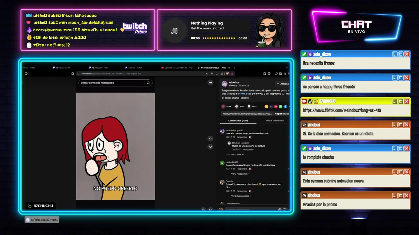The width and height of the screenshot is (419, 235).
Task: Click the cafecito.app/87chuchu label
Action: (x=42, y=220)
